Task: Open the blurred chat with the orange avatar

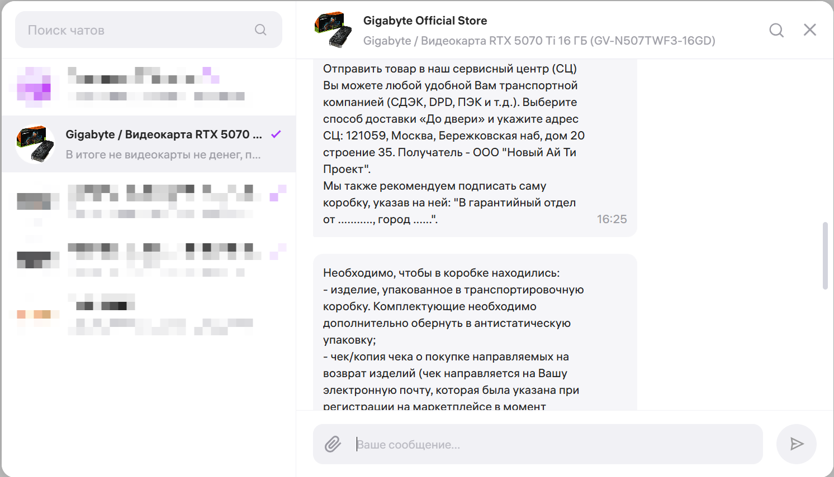Action: (x=149, y=314)
